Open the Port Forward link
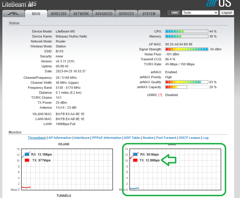The image size is (240, 198). [x=166, y=138]
